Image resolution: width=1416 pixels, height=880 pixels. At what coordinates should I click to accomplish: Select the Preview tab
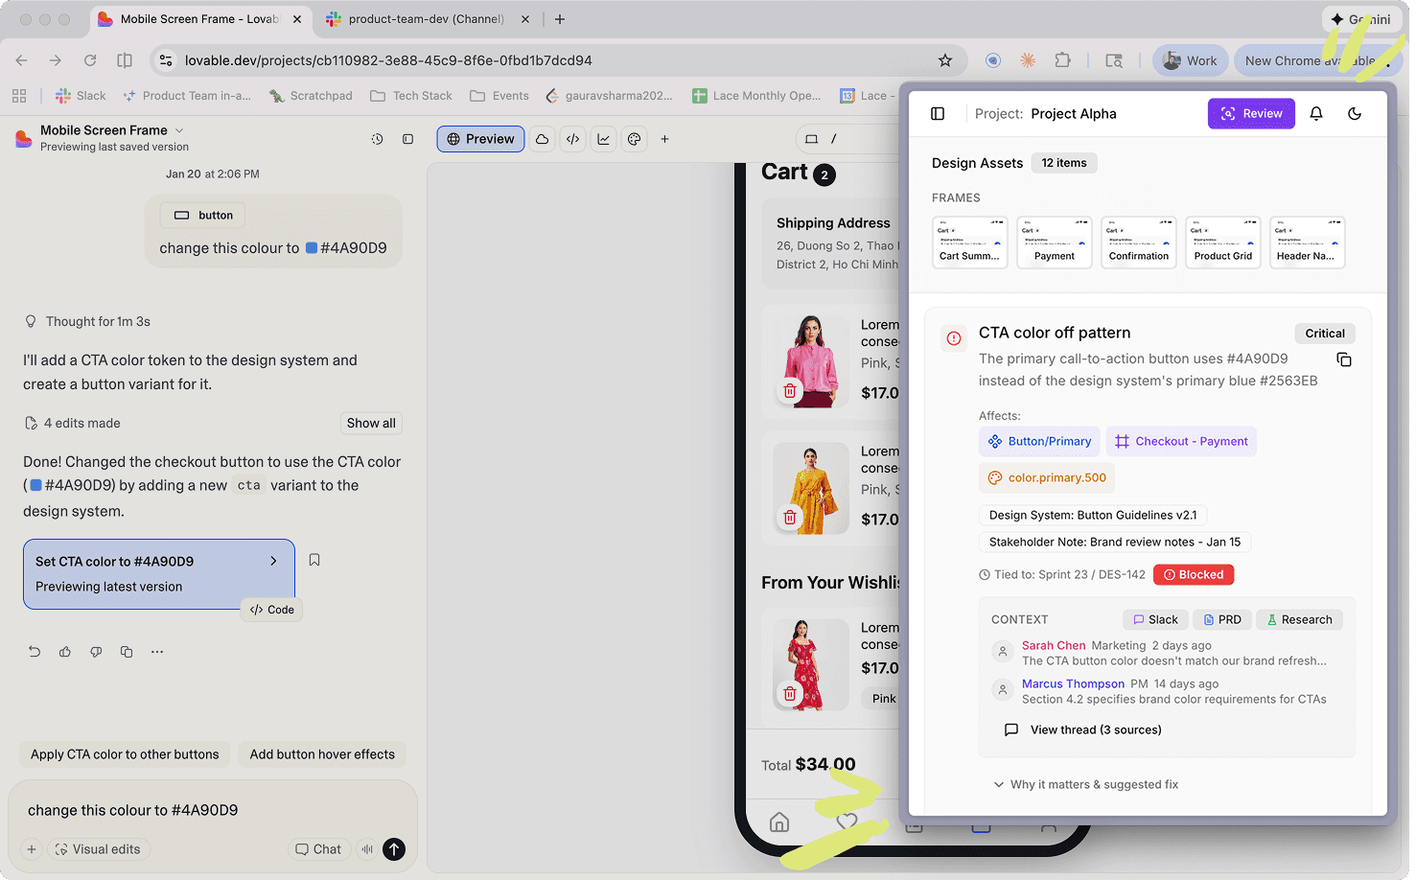point(480,139)
